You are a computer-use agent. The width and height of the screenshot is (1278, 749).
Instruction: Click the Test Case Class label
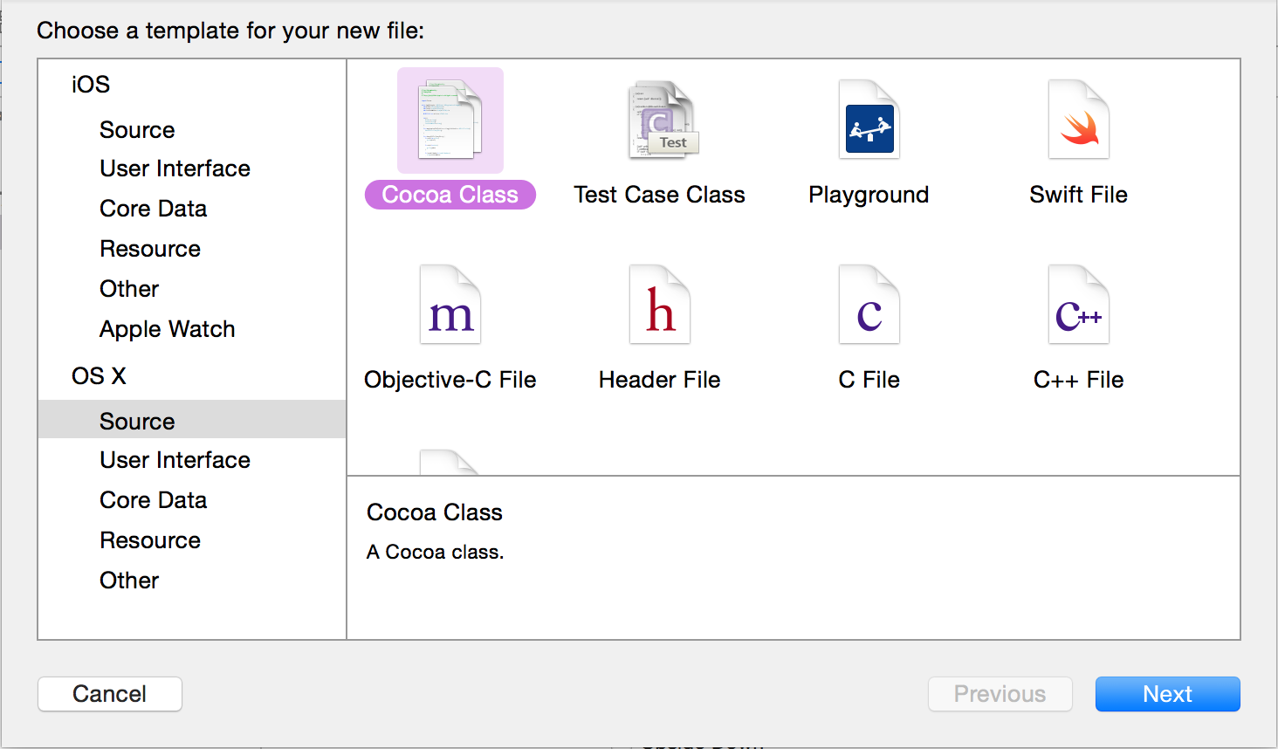point(660,195)
